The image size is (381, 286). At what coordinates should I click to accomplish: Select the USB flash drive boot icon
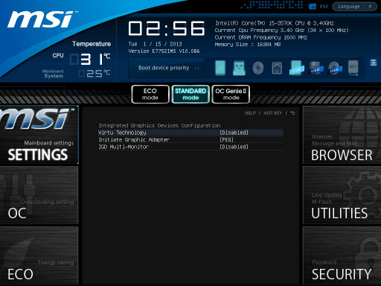click(239, 68)
